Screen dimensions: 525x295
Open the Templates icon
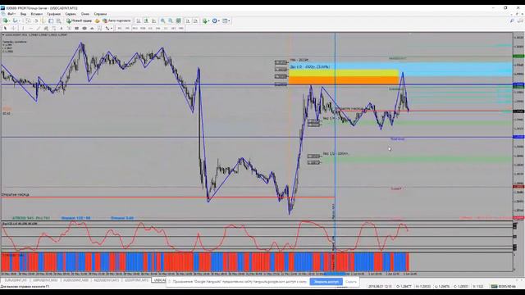225,20
